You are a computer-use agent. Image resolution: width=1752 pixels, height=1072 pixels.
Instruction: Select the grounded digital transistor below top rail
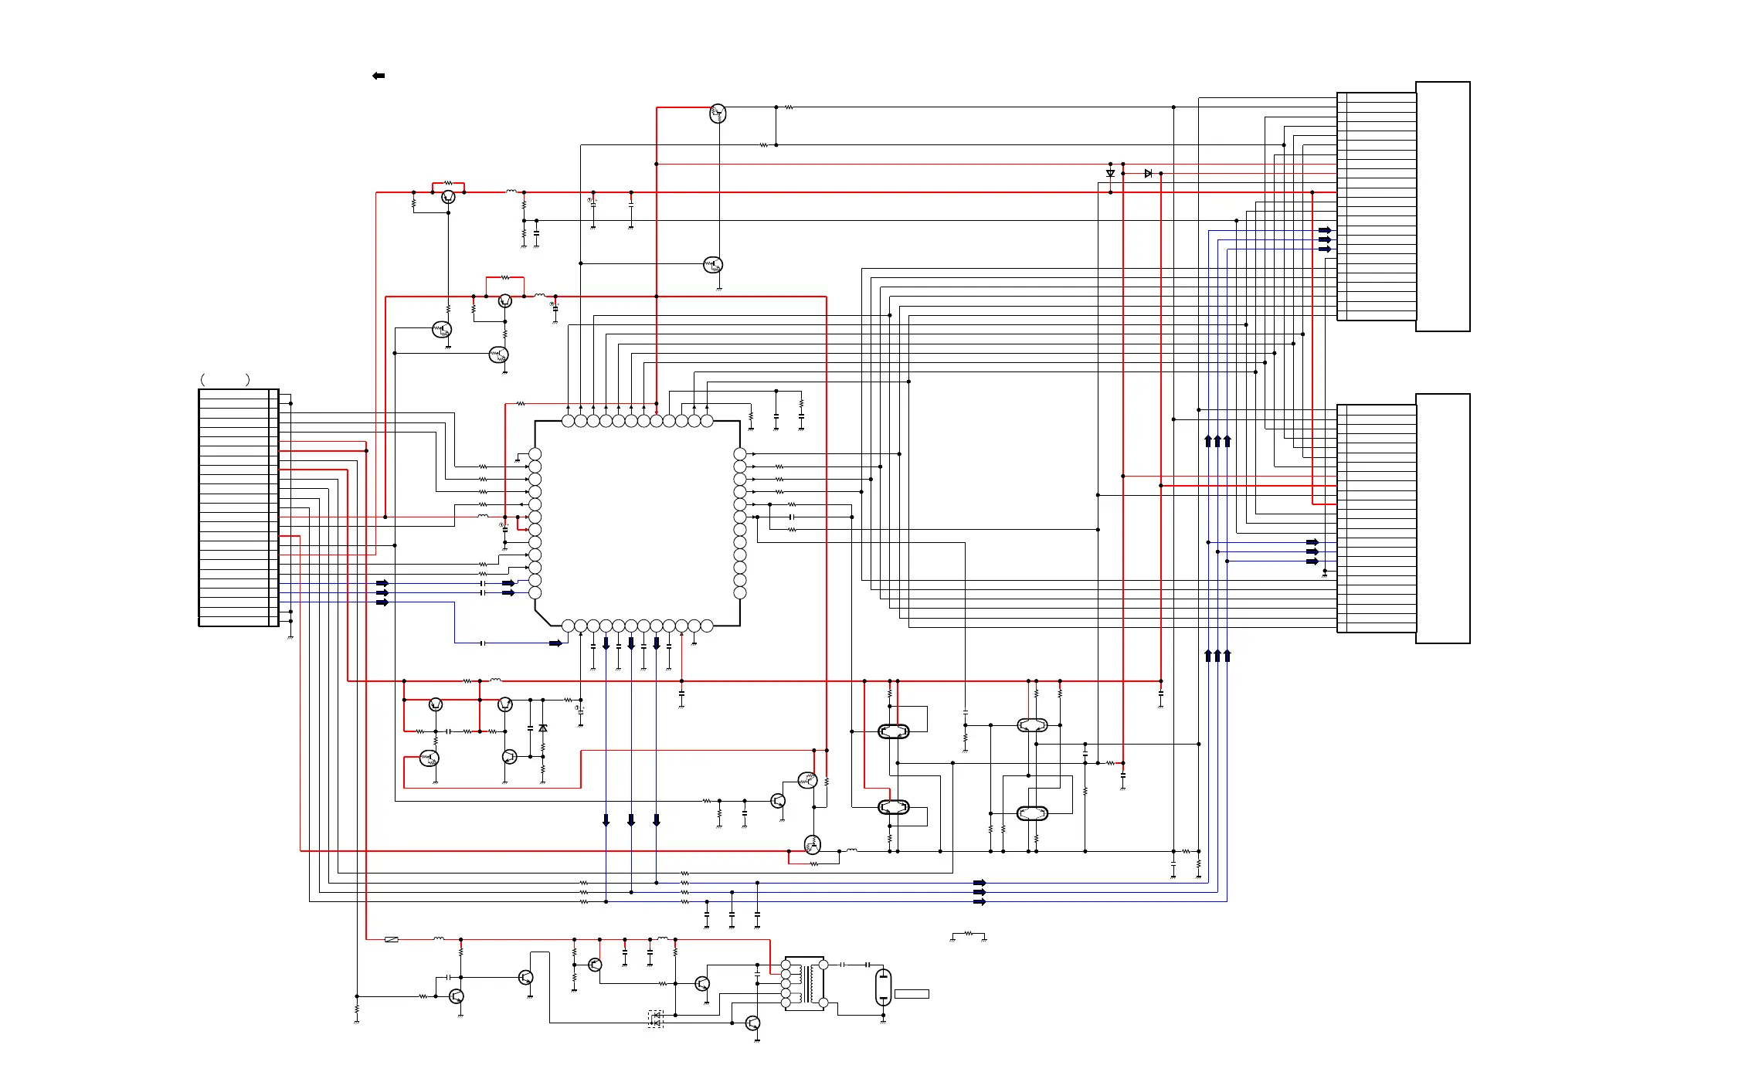(x=713, y=265)
